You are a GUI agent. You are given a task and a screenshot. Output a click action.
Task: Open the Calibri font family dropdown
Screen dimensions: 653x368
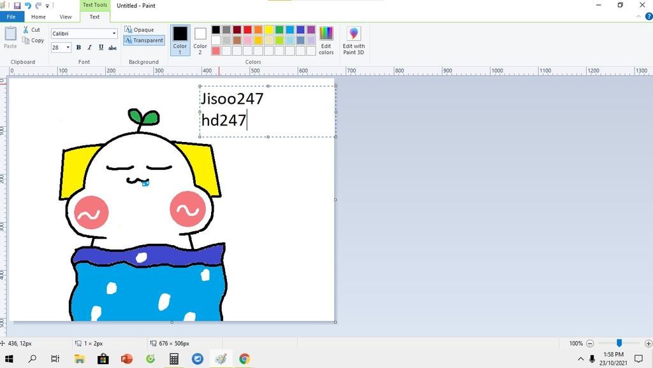(x=114, y=33)
